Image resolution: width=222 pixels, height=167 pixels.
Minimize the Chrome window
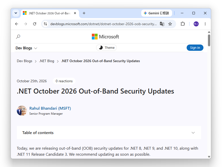point(182,13)
